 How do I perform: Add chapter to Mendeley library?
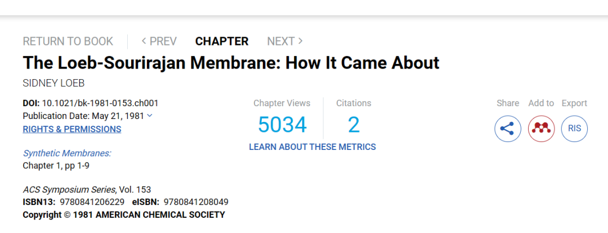(541, 129)
